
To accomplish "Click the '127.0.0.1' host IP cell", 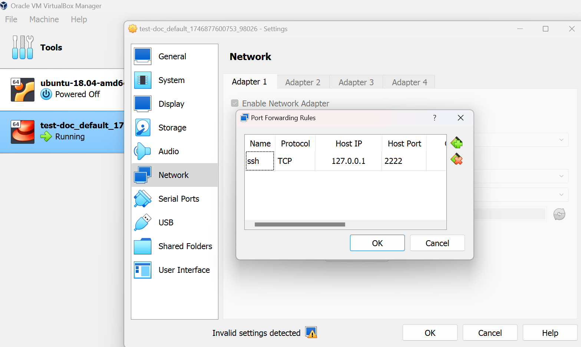I will (x=349, y=161).
